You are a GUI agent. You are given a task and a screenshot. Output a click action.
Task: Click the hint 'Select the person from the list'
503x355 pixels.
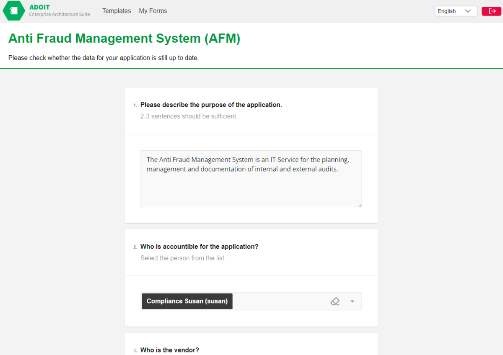click(x=183, y=258)
